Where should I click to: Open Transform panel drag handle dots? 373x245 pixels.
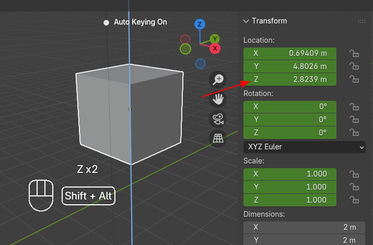(362, 21)
